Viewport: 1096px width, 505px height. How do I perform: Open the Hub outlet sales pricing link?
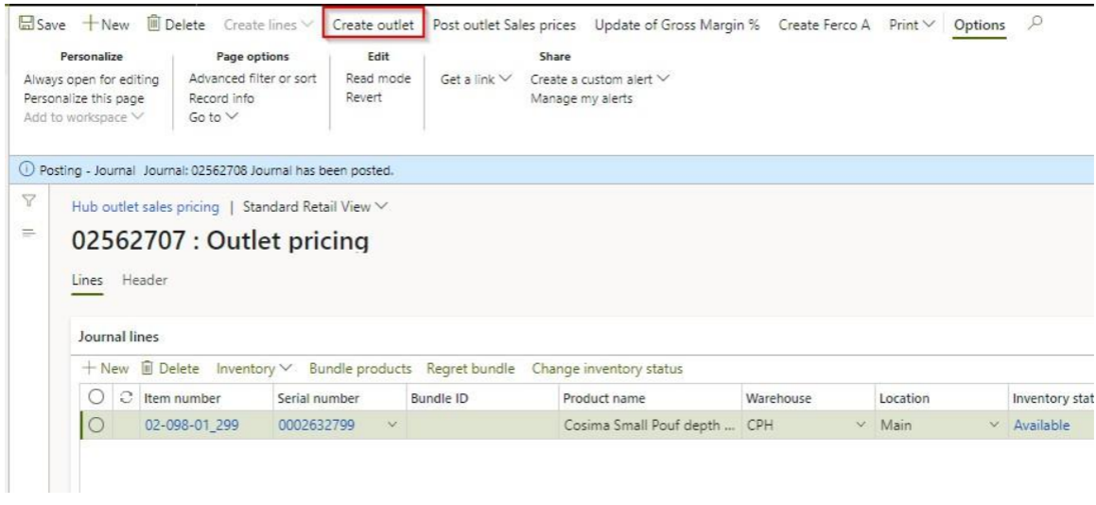[146, 206]
